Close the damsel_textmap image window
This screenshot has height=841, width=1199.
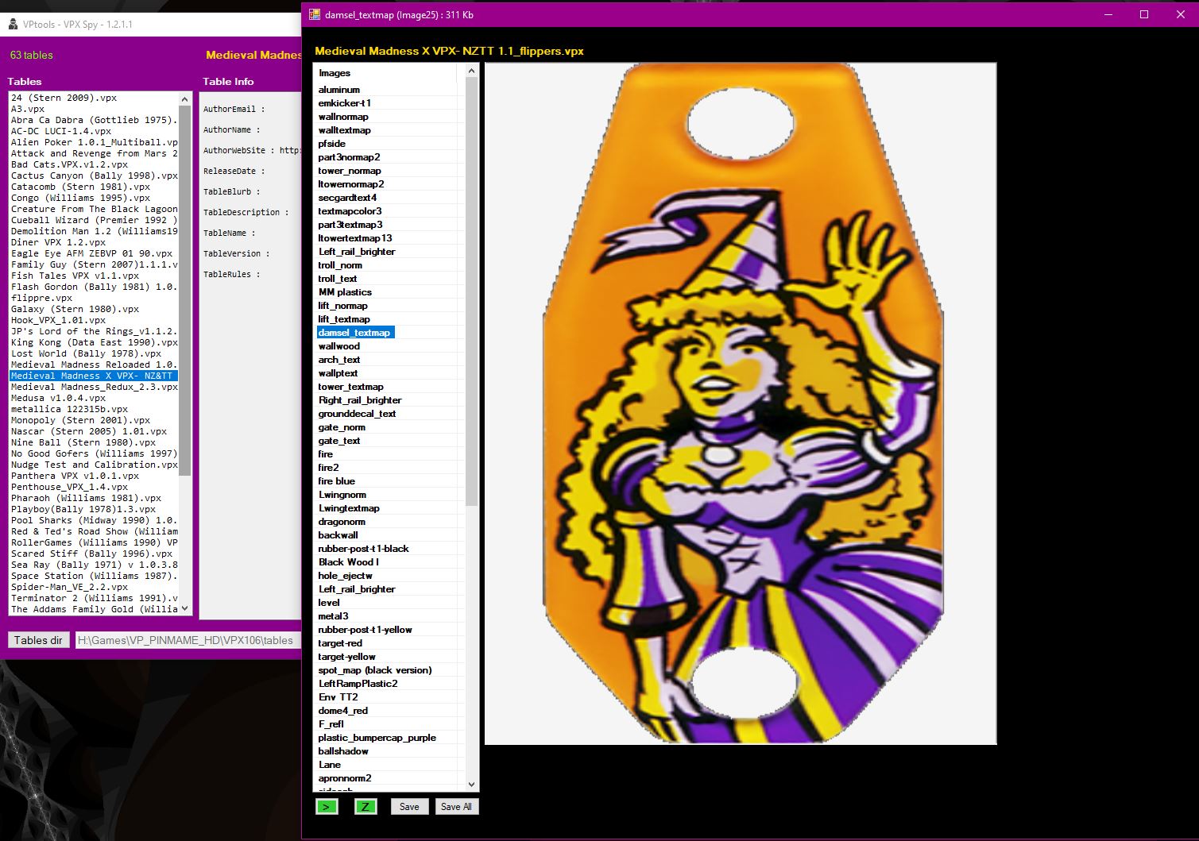coord(1181,14)
